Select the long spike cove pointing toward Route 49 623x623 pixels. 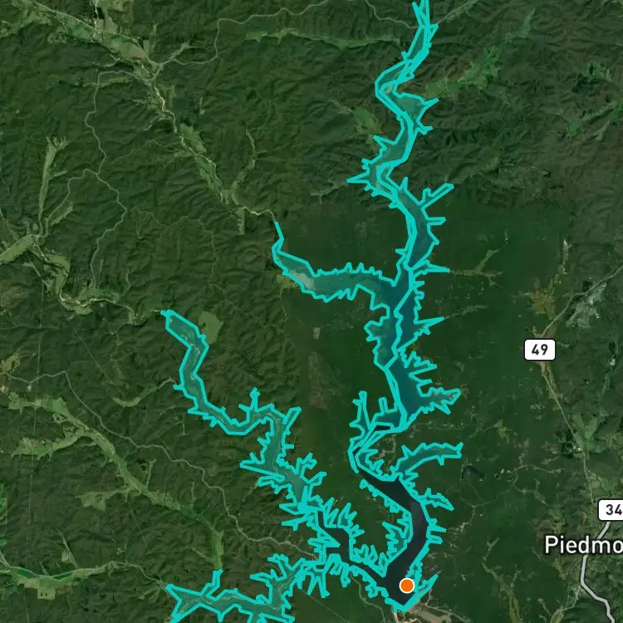429,322
